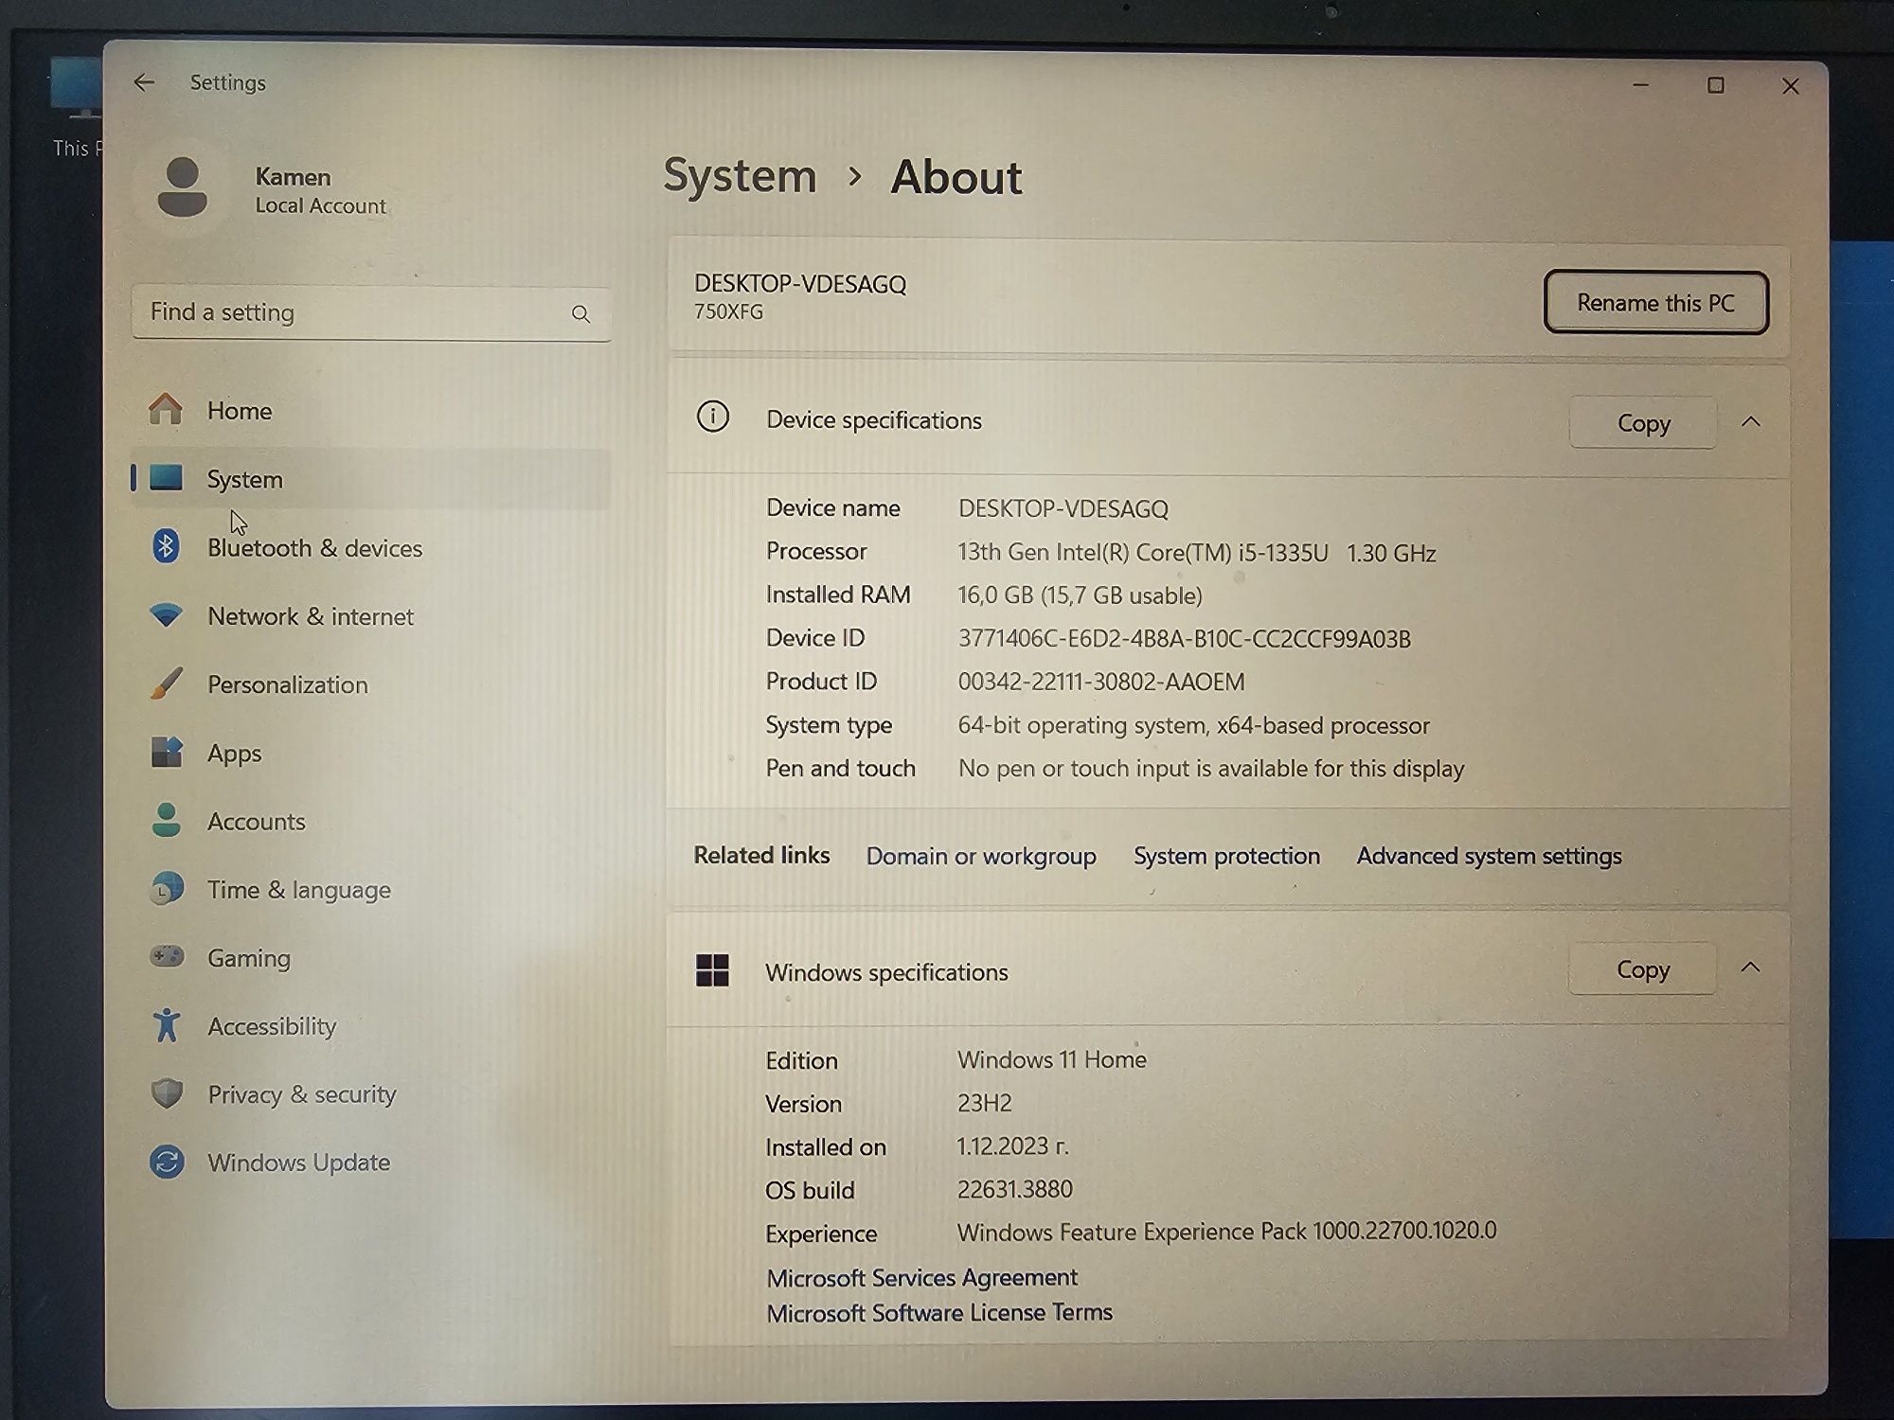1894x1420 pixels.
Task: Copy the Windows specifications
Action: point(1642,968)
